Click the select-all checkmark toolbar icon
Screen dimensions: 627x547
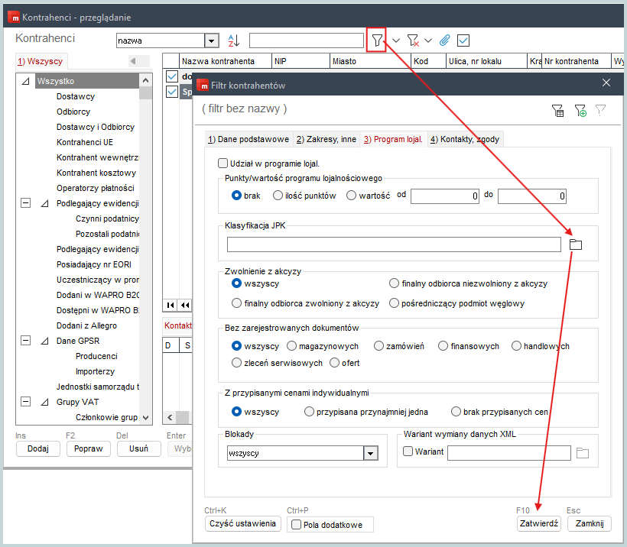[x=463, y=40]
